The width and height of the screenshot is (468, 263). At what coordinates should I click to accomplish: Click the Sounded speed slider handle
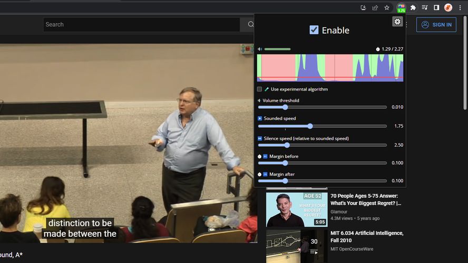point(310,126)
